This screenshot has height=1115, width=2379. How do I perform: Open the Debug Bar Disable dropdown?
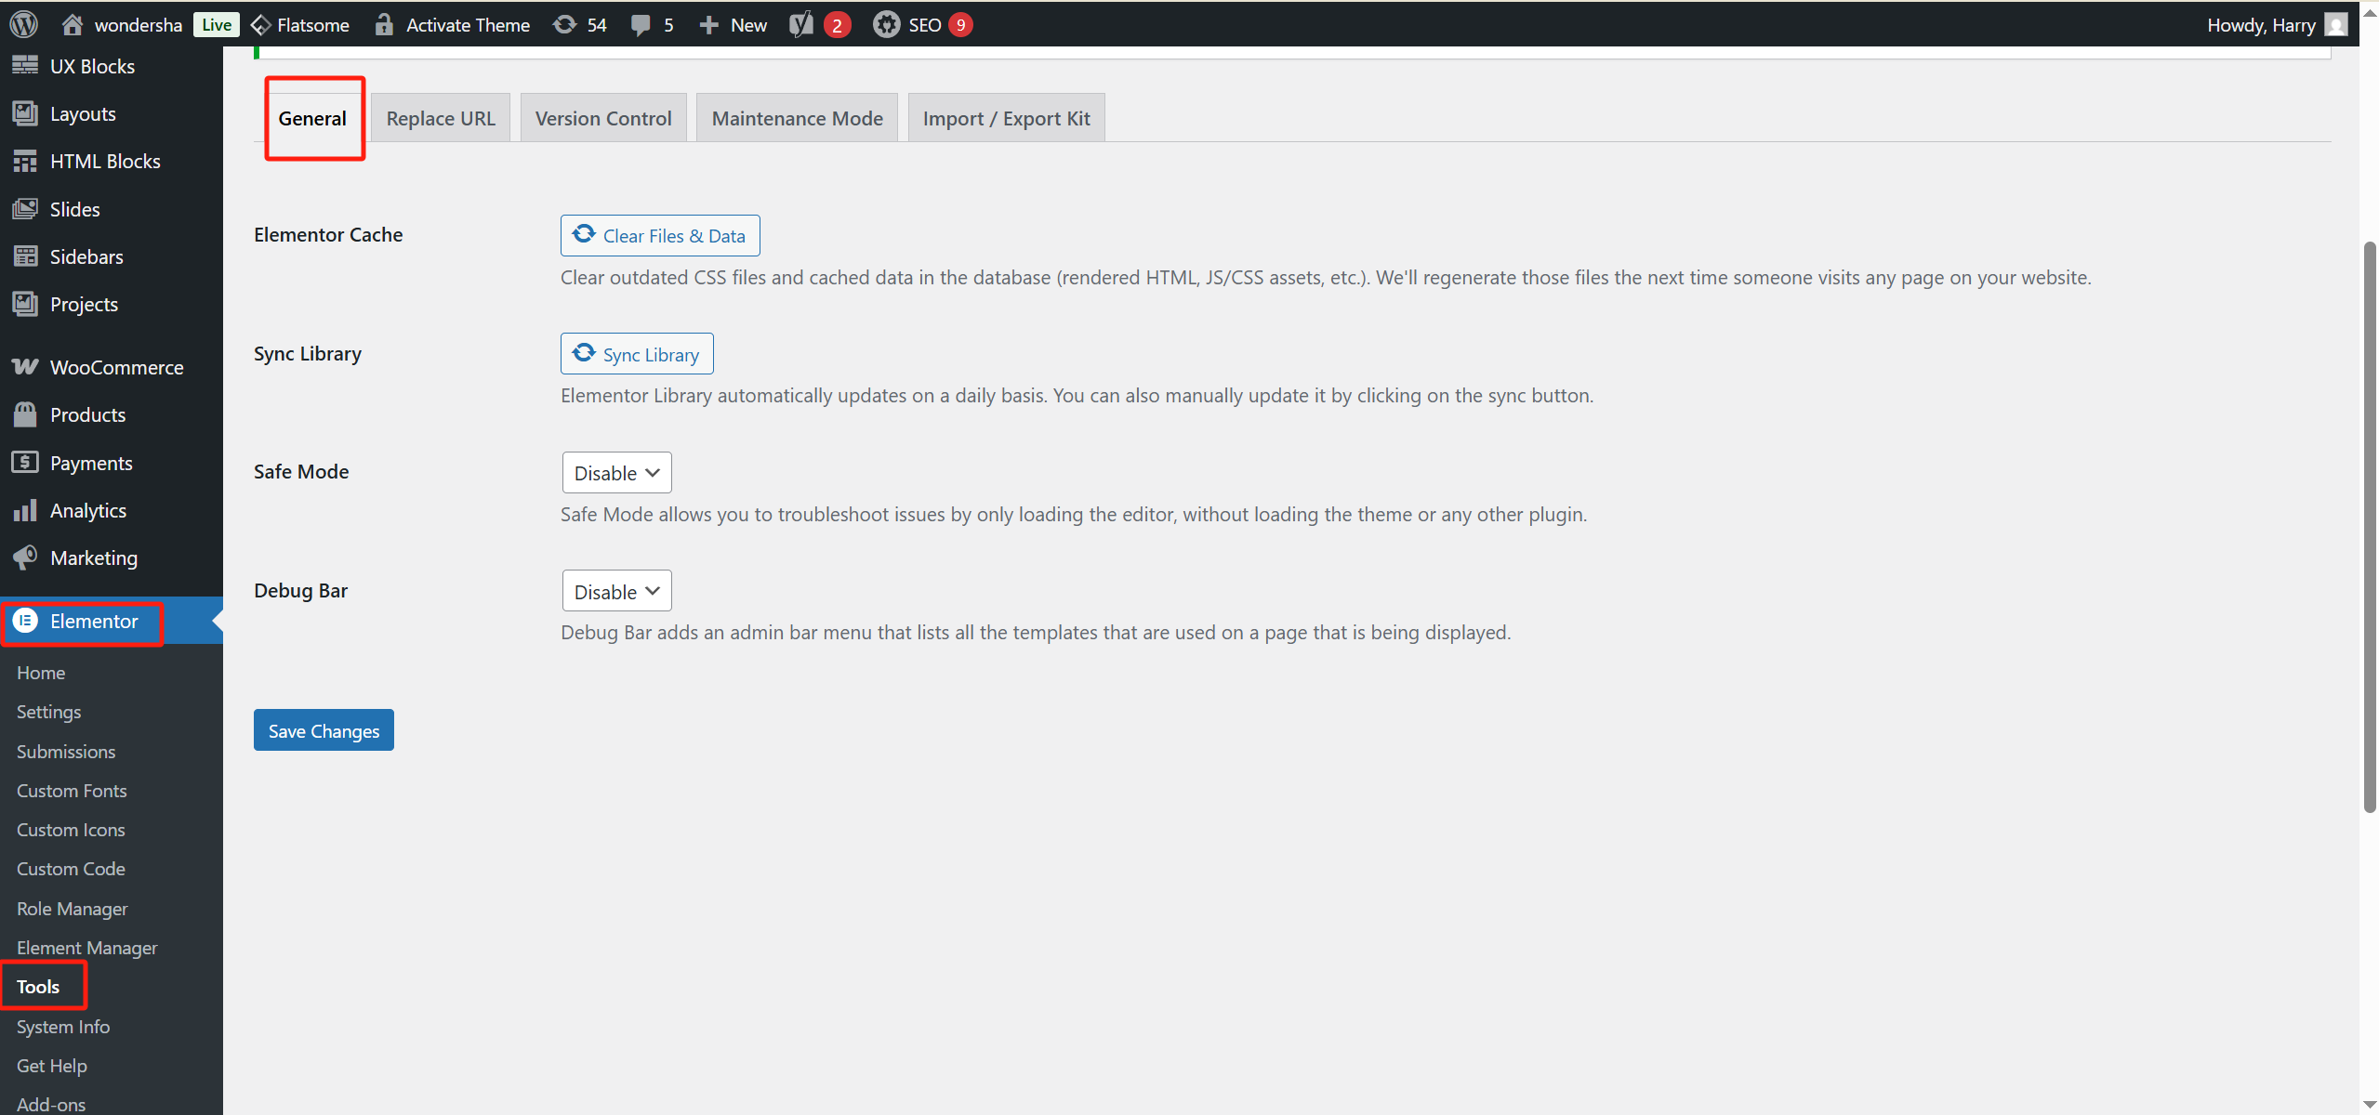(x=615, y=590)
